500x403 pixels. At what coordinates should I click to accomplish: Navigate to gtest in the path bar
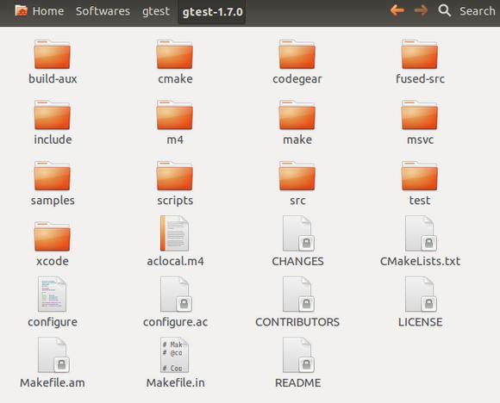tap(156, 11)
